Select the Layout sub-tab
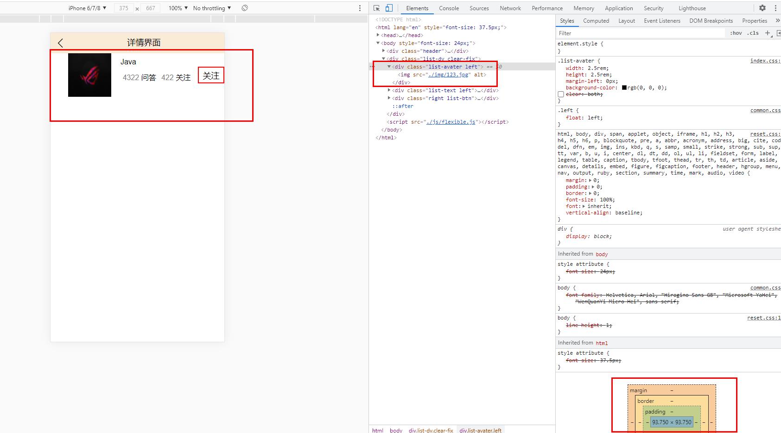This screenshot has height=433, width=781. point(627,20)
